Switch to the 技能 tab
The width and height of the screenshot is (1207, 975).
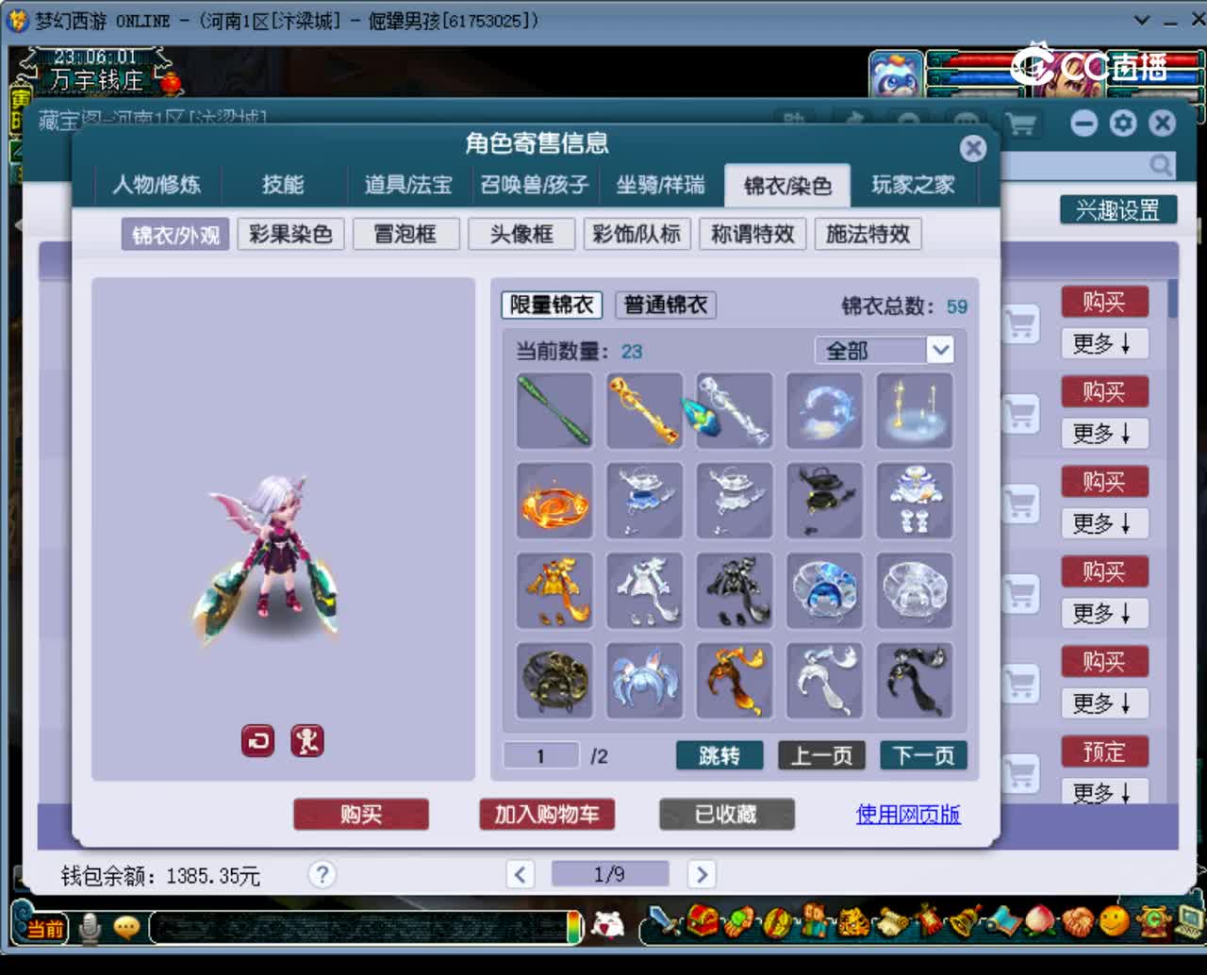click(x=283, y=185)
